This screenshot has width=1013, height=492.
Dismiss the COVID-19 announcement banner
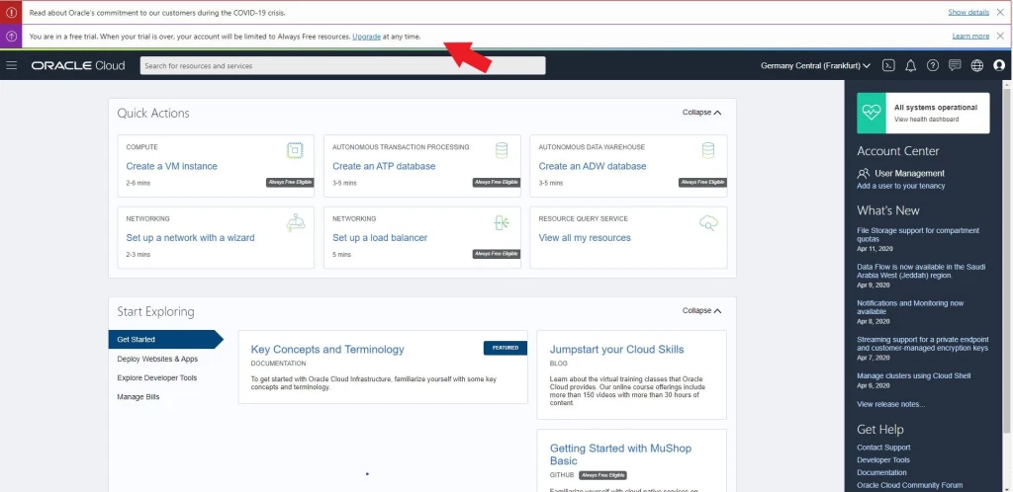click(x=1000, y=12)
